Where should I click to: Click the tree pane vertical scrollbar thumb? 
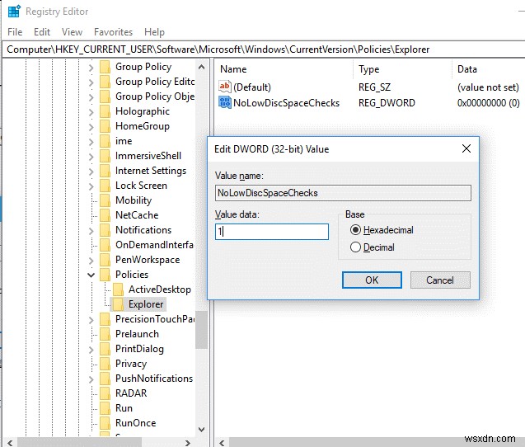(x=201, y=330)
